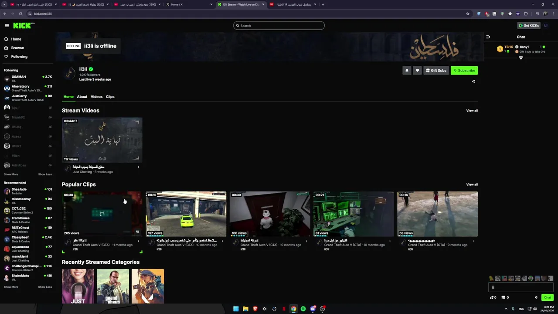Open options menu for the stream video
The image size is (558, 314).
tap(138, 167)
